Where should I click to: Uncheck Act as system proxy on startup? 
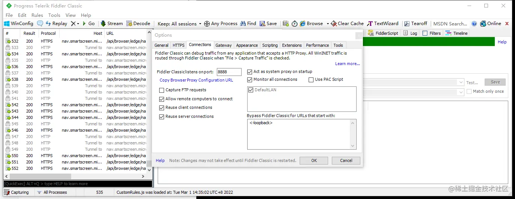pyautogui.click(x=250, y=71)
